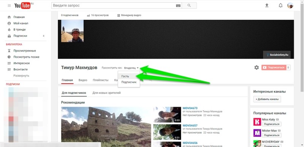Click the Тимур Махмудов channel name

[79, 67]
